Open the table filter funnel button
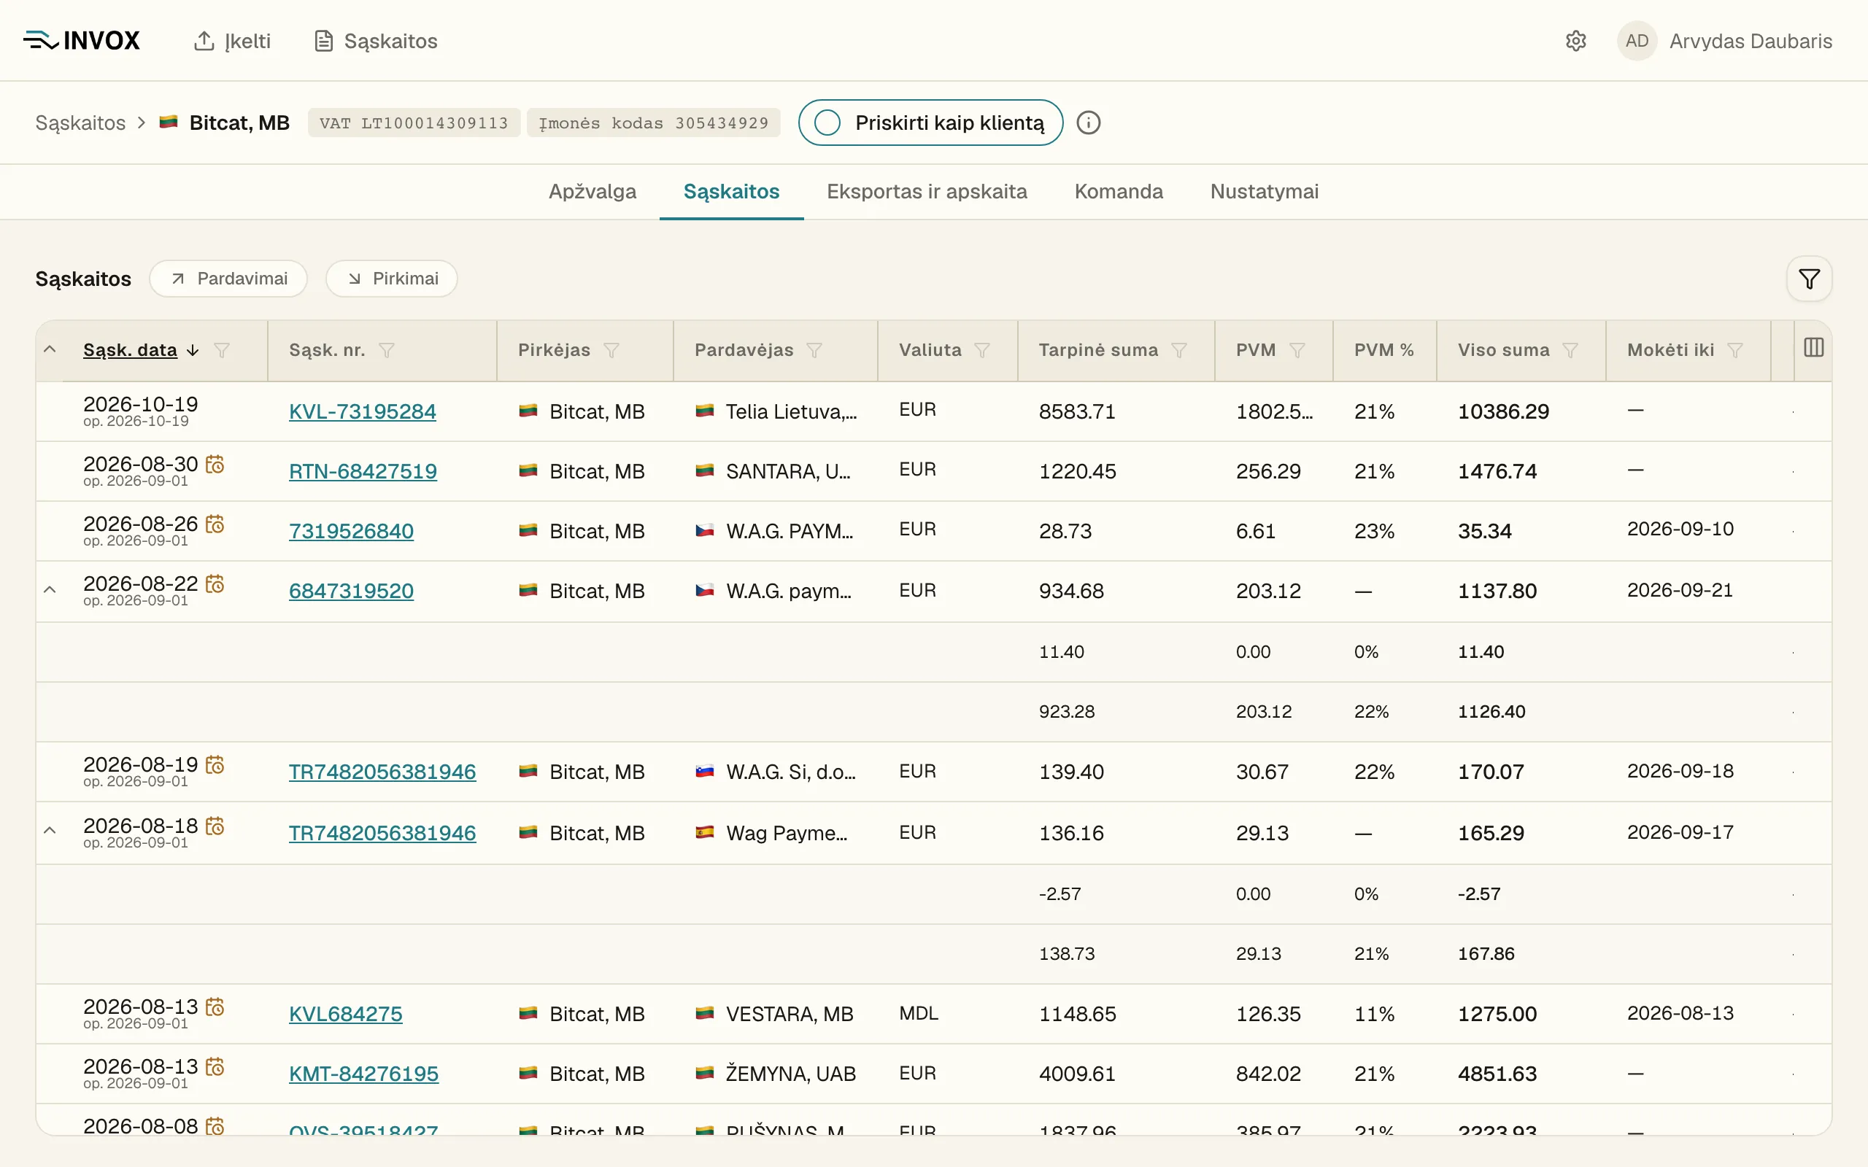 point(1809,279)
